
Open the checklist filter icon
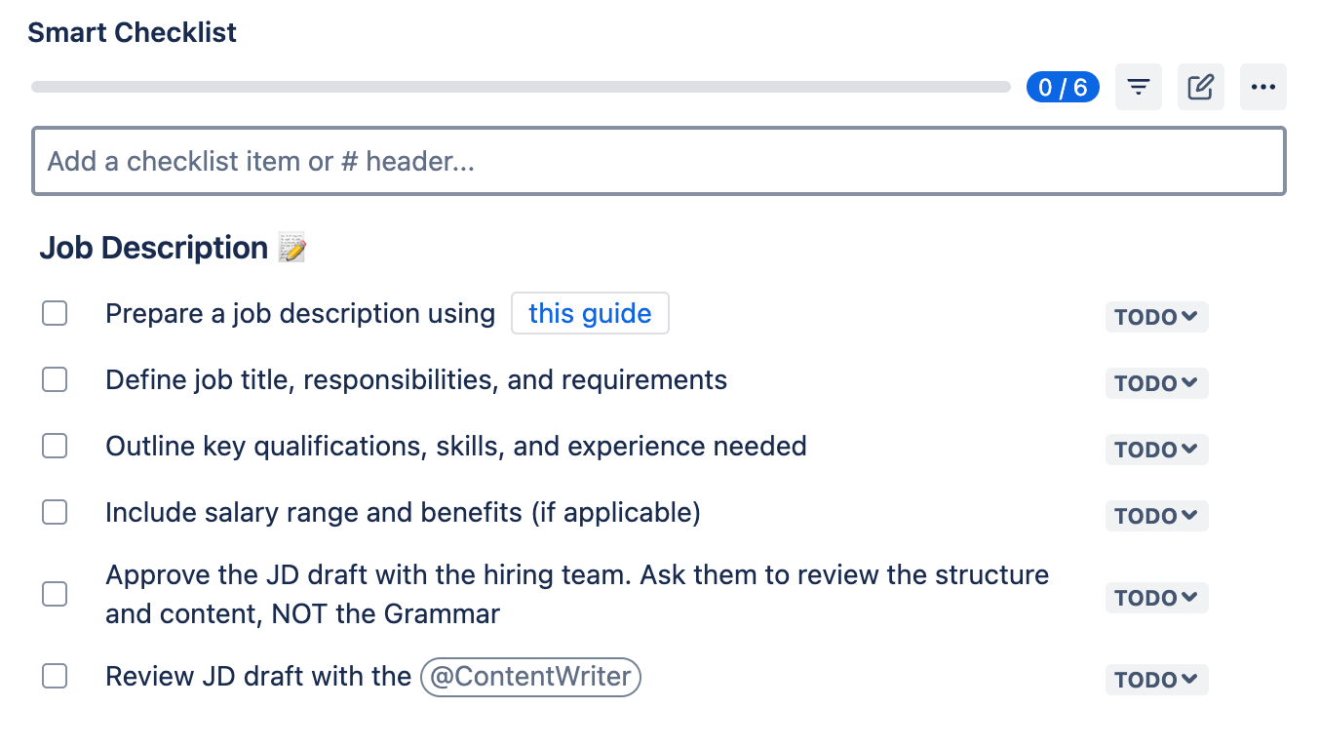pyautogui.click(x=1138, y=88)
